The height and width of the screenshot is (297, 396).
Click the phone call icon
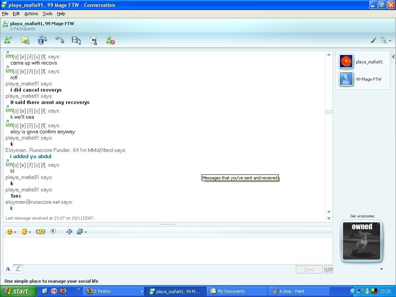click(x=59, y=40)
